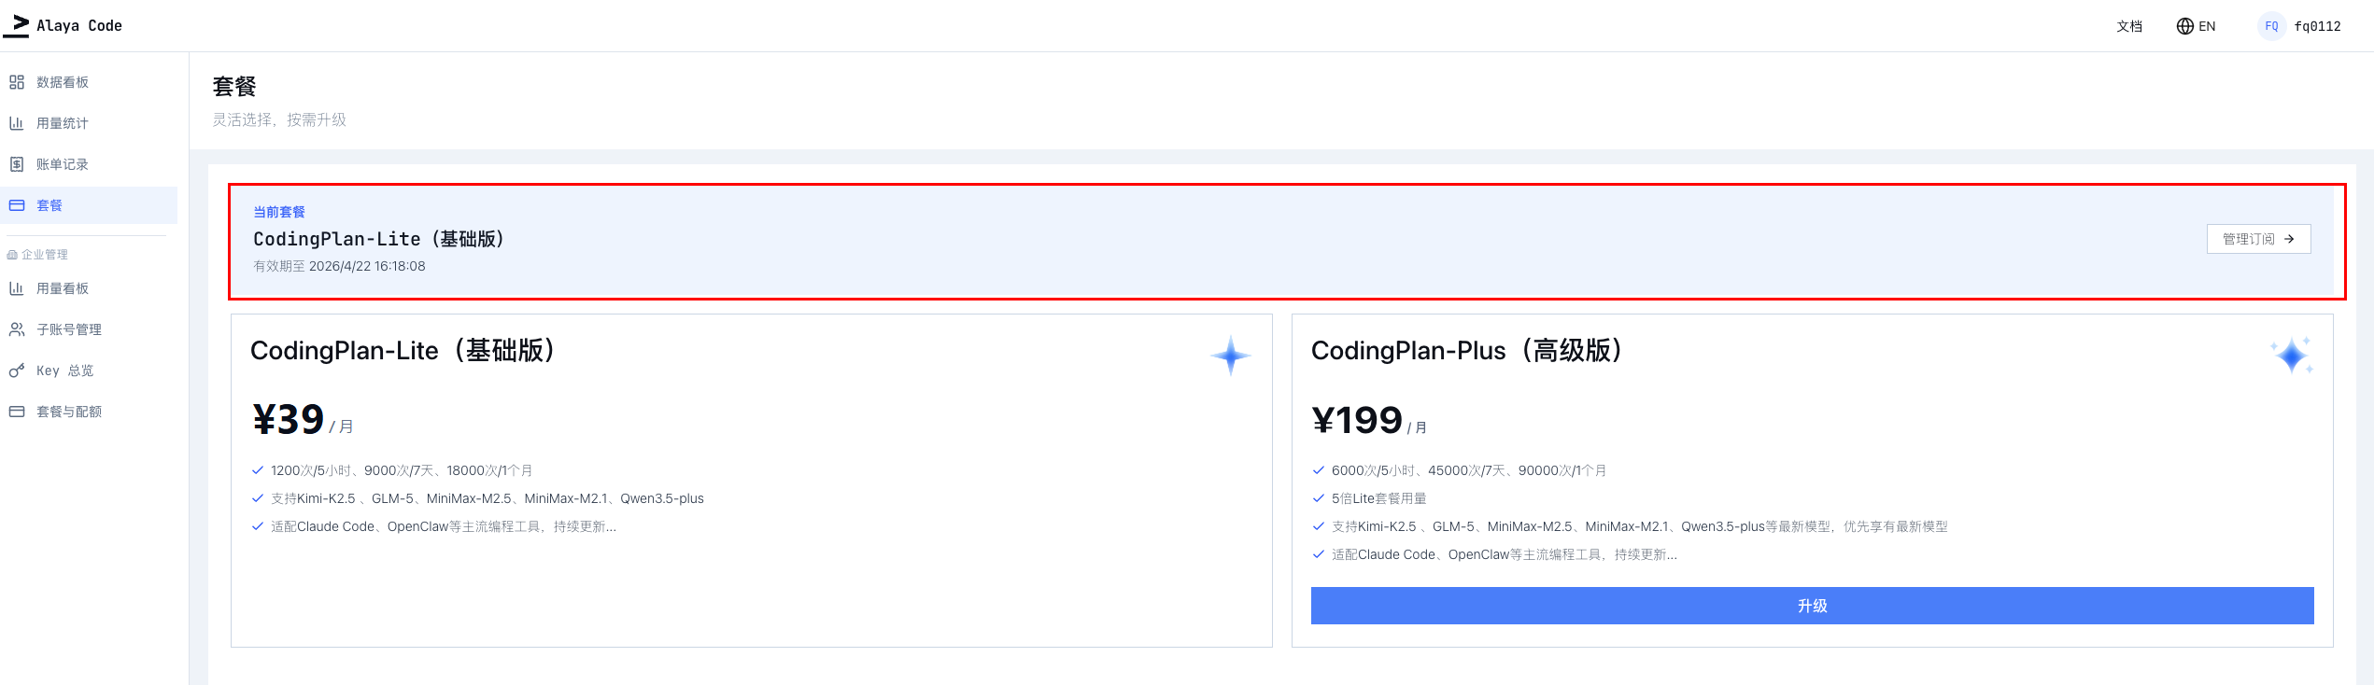Click the Key 总览 key icon

pyautogui.click(x=17, y=370)
